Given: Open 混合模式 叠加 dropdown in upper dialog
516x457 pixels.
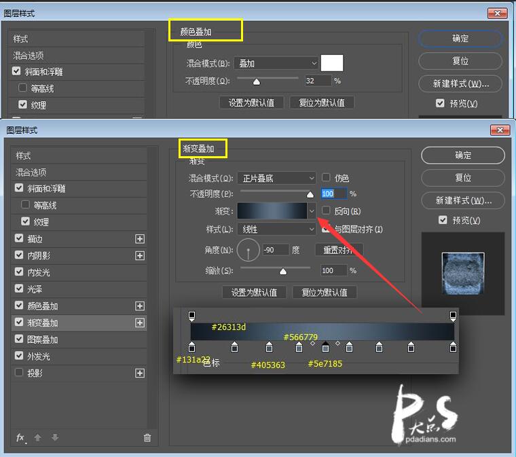Looking at the screenshot, I should 276,63.
